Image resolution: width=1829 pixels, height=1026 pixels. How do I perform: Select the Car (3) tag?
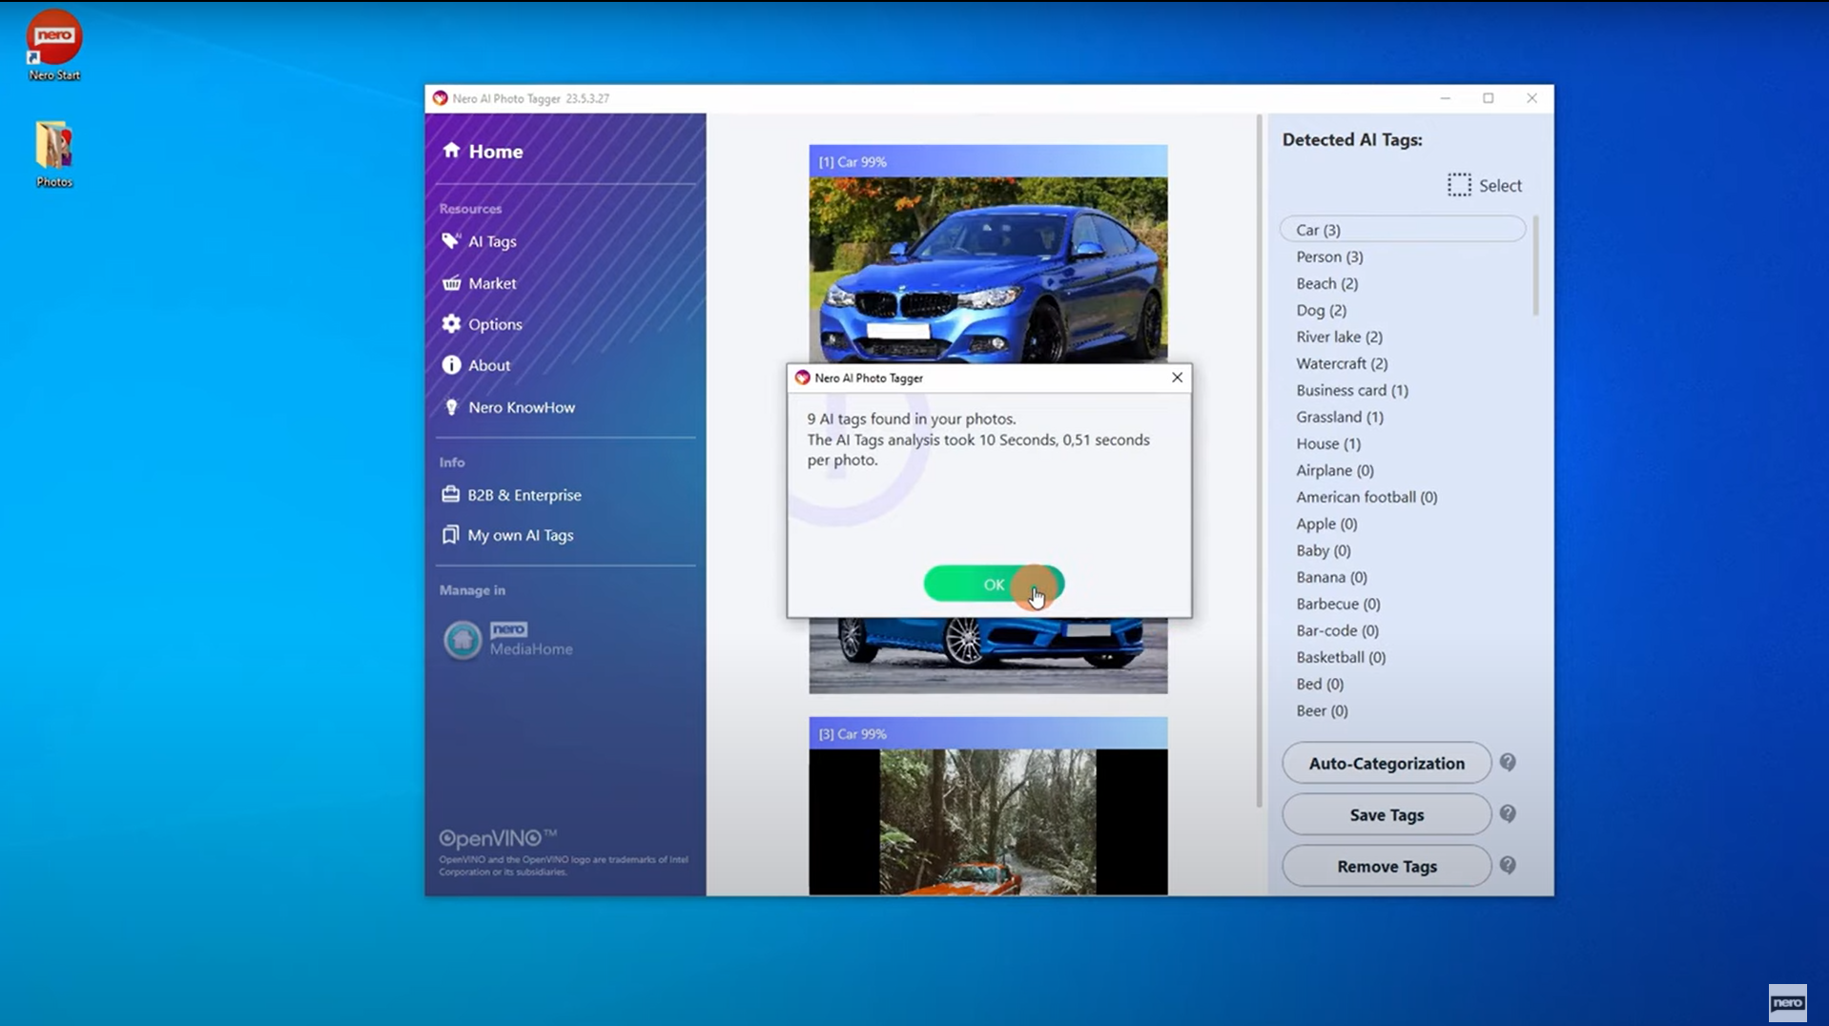point(1402,230)
